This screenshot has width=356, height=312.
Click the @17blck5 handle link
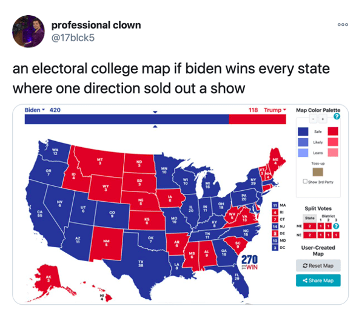(x=73, y=38)
